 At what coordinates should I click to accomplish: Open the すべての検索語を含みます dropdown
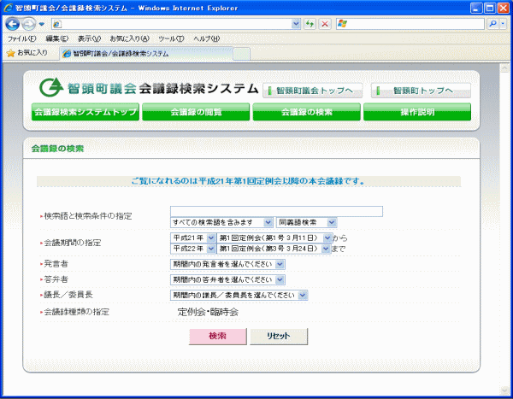(221, 222)
